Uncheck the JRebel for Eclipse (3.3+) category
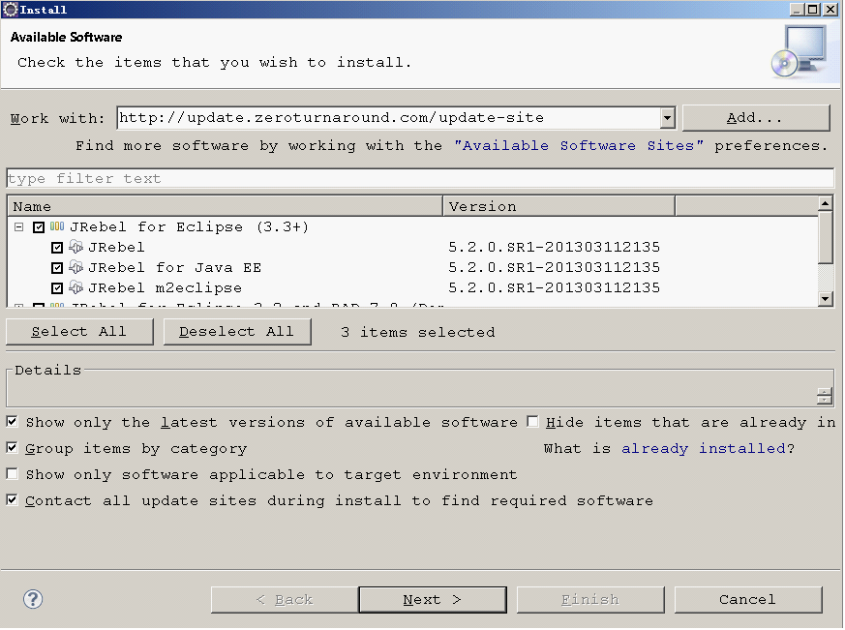 [39, 227]
